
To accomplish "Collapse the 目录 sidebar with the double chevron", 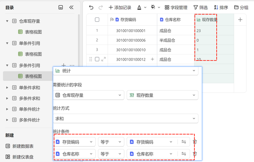I will 71,8.
